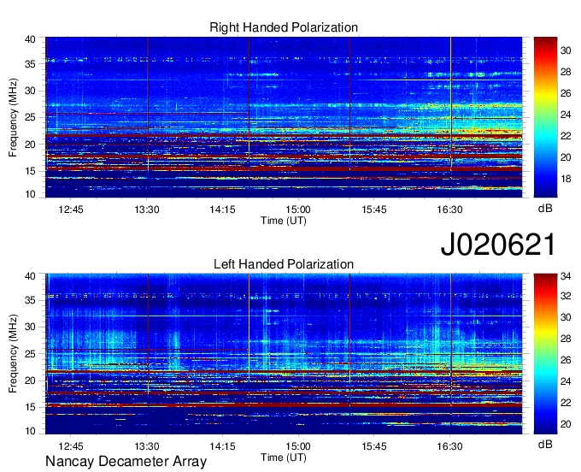Viewport: 581px width, 472px height.
Task: Click the "10" frequency tick of Left Handed plot
Action: (31, 431)
